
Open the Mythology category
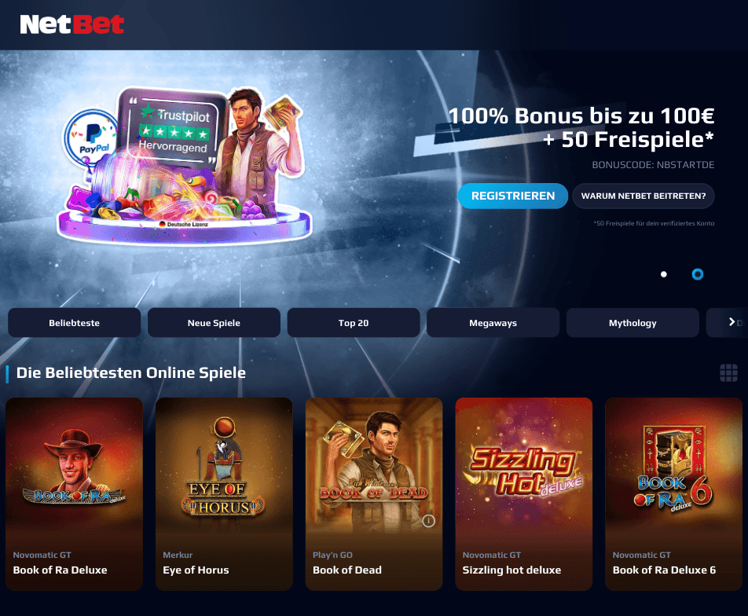632,323
